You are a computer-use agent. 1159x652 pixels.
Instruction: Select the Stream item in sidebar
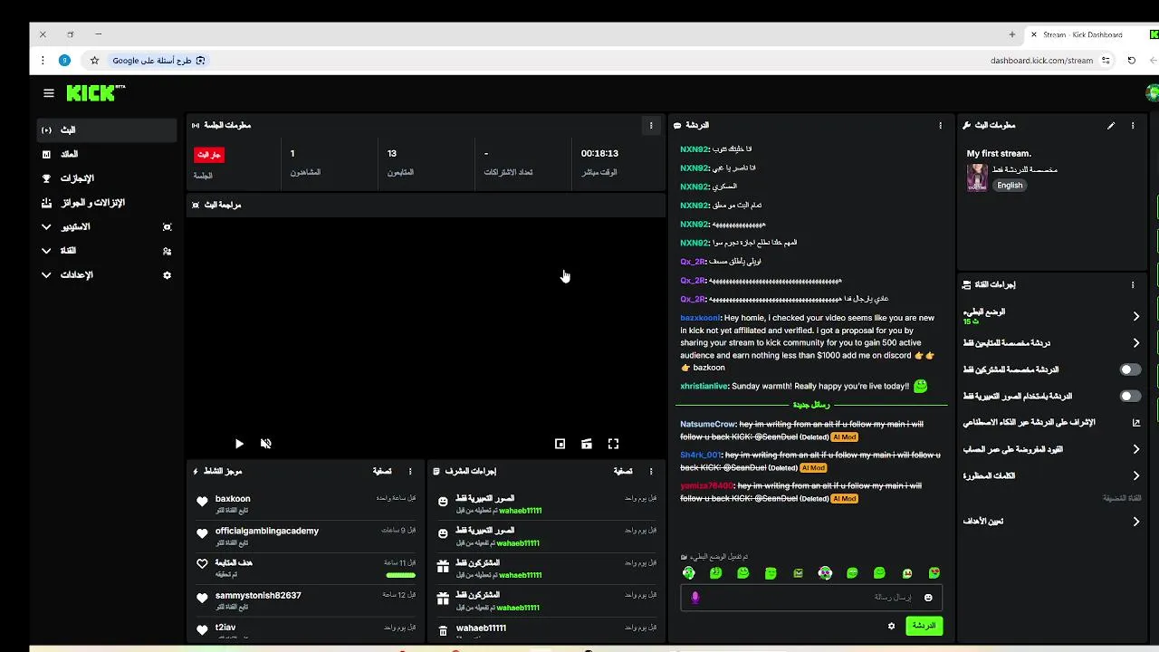coord(107,130)
